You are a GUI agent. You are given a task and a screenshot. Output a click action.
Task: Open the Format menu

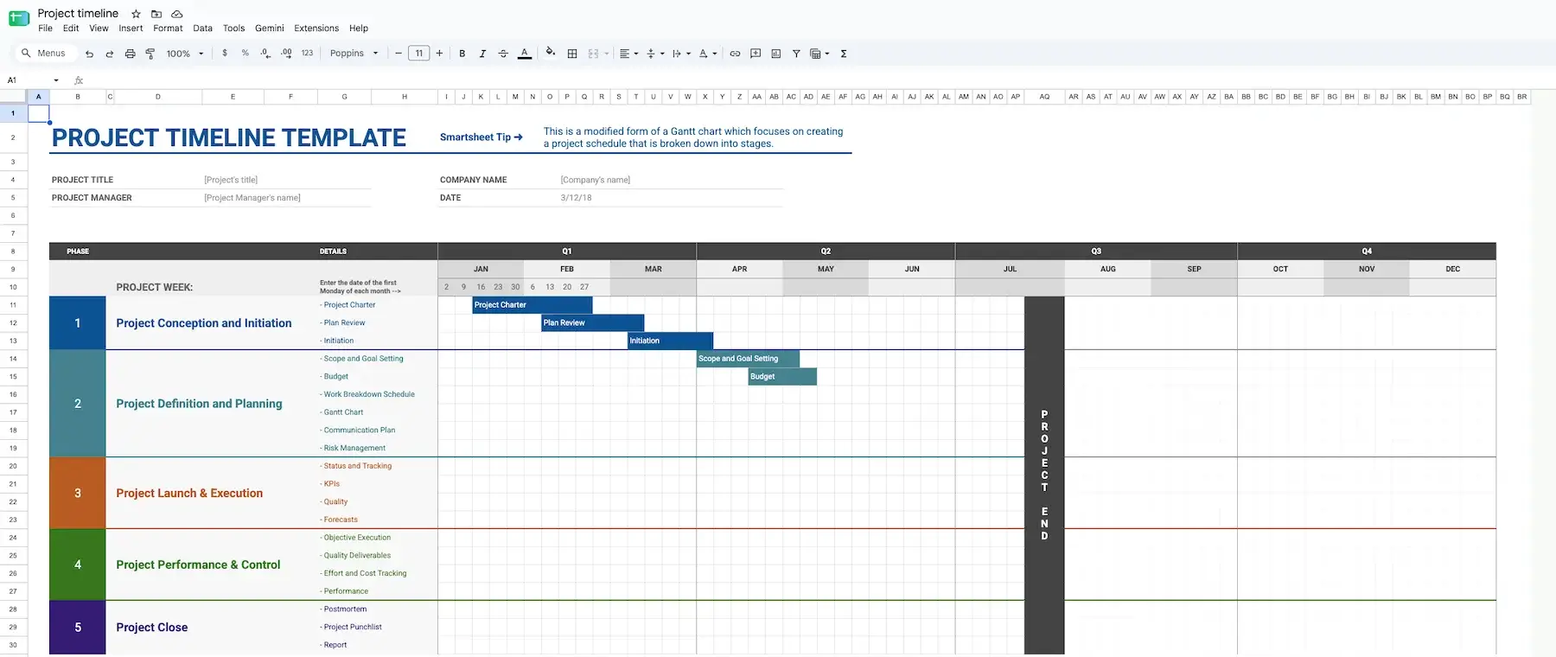click(x=168, y=29)
